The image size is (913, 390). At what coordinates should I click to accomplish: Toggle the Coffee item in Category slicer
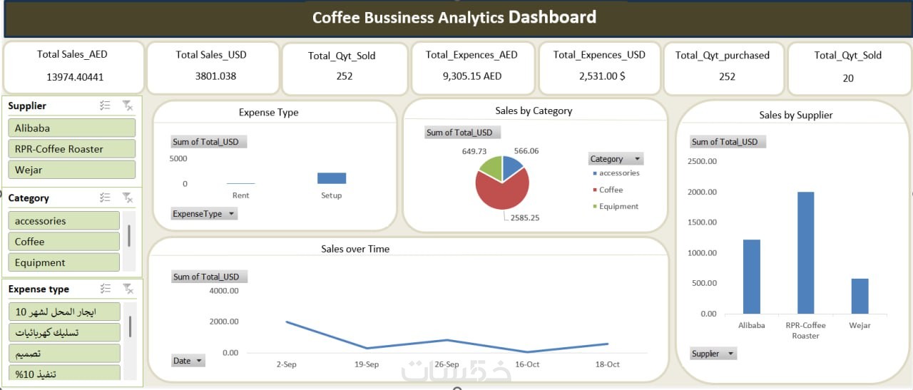pyautogui.click(x=63, y=242)
